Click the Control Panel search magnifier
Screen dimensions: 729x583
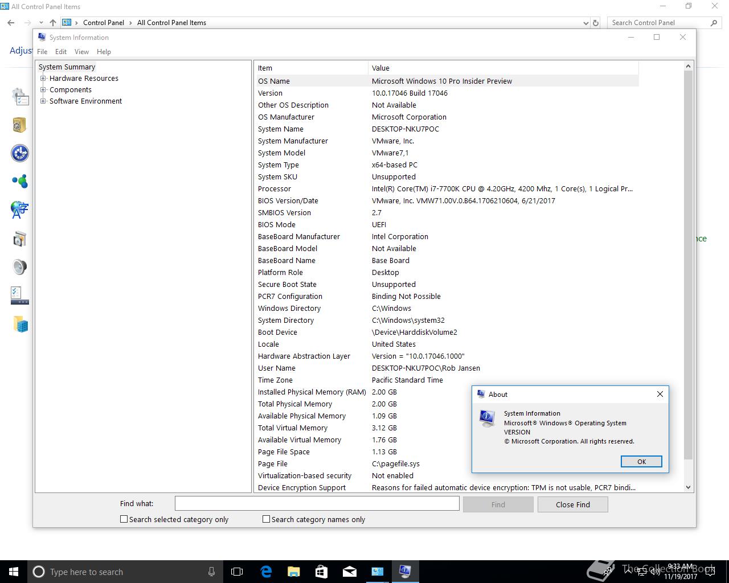(714, 23)
